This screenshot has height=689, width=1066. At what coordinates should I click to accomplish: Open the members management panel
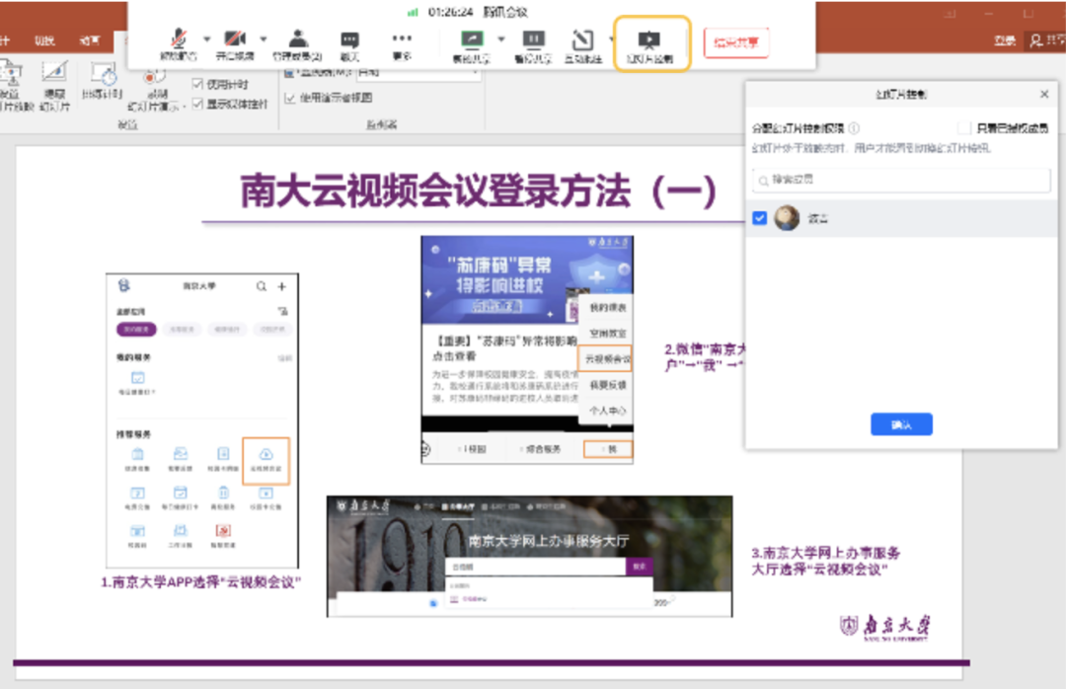[x=299, y=39]
